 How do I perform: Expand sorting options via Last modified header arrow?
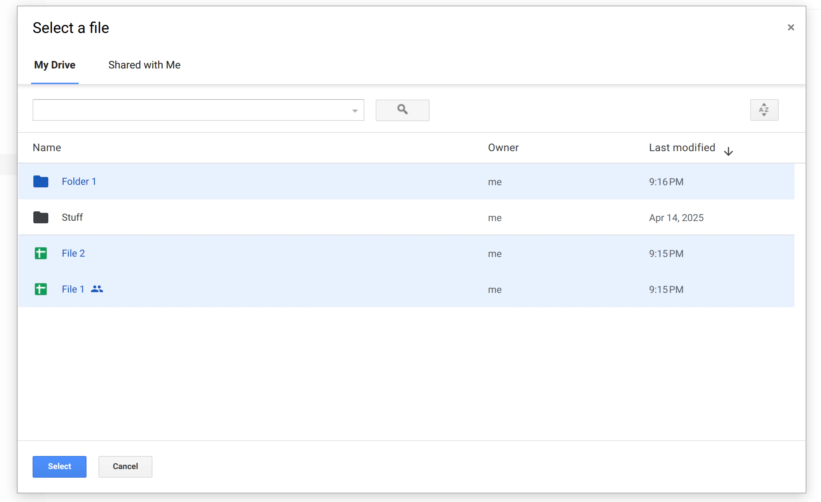click(728, 150)
